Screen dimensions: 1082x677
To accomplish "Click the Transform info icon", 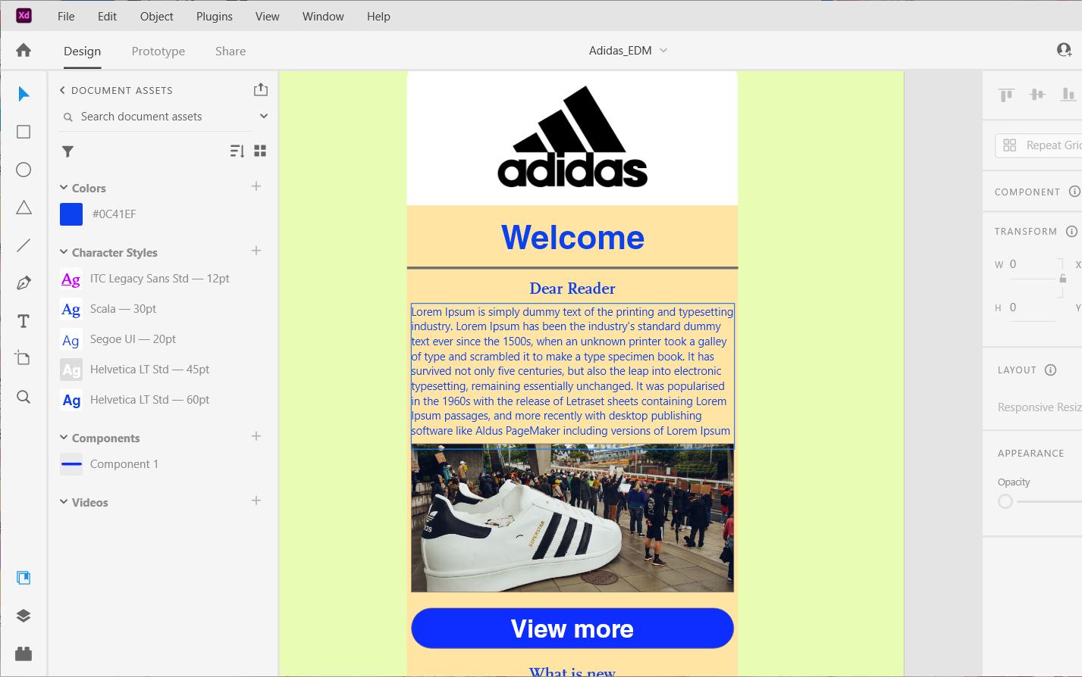I will point(1071,231).
